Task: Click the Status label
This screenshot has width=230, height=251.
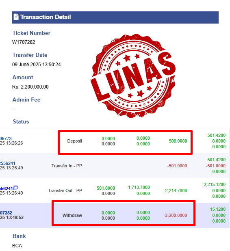Action: (x=21, y=121)
